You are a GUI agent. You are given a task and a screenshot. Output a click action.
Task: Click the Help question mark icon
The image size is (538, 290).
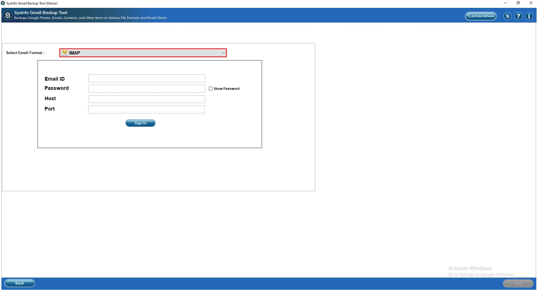coord(518,16)
